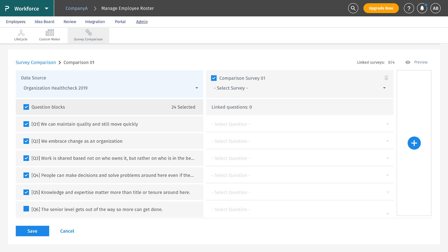The image size is (448, 252).
Task: Toggle the Comparison Survey 01 checkbox
Action: pos(214,78)
